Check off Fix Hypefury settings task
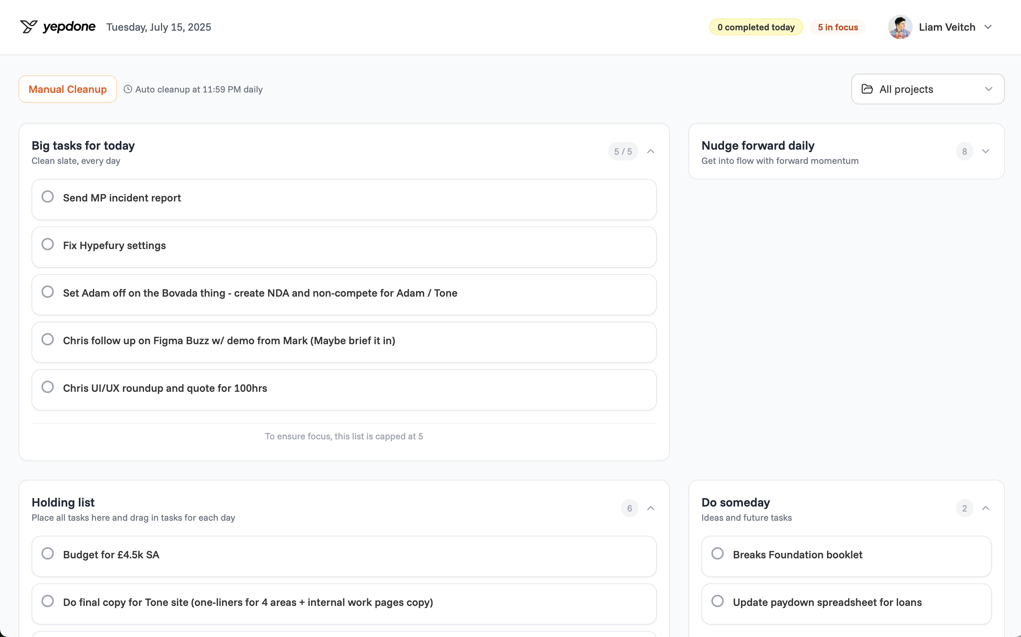The image size is (1021, 637). point(48,244)
